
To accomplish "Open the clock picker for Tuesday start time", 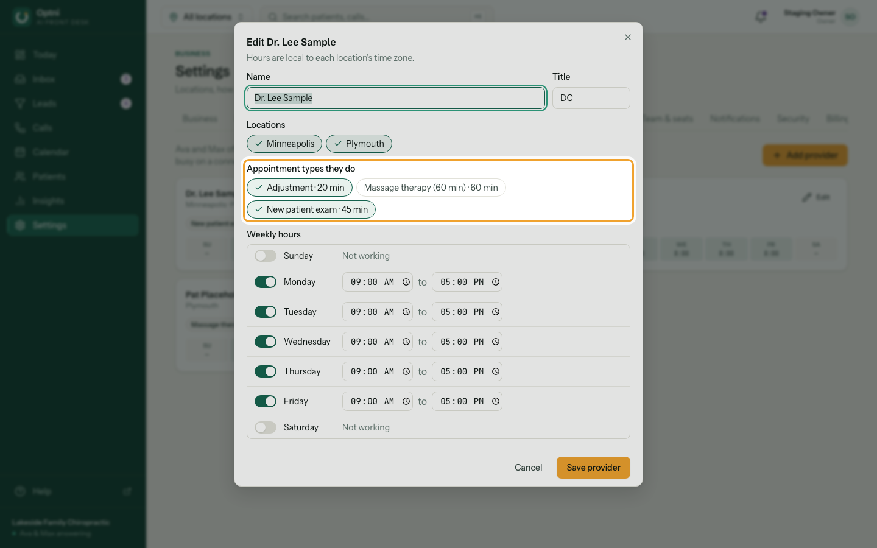I will tap(406, 312).
